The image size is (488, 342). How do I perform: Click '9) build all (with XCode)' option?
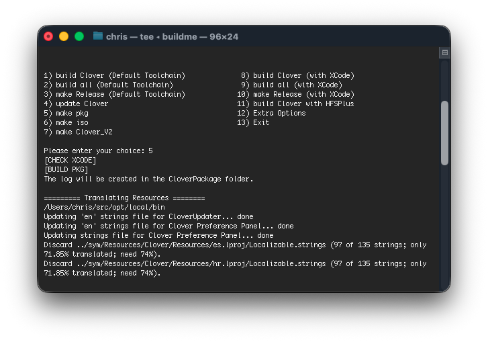291,85
